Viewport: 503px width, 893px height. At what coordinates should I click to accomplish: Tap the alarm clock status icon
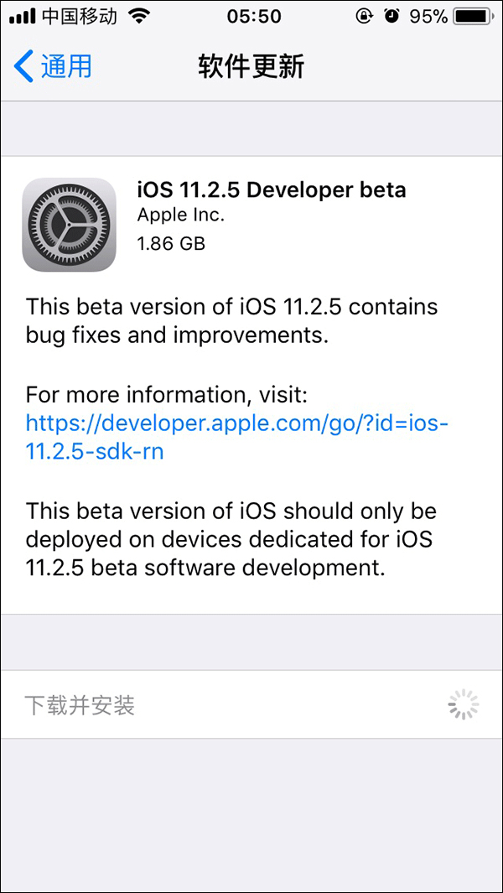click(x=392, y=16)
